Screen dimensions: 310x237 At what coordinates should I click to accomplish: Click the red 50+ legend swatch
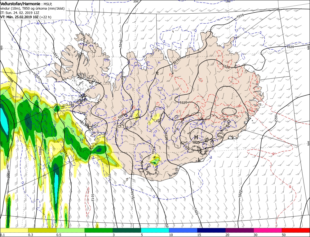click(x=296, y=230)
